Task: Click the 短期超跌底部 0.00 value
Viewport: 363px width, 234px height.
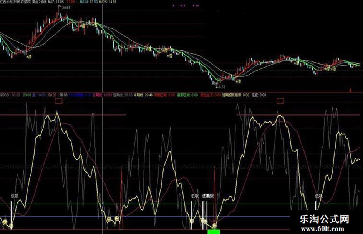Action: [x=236, y=95]
